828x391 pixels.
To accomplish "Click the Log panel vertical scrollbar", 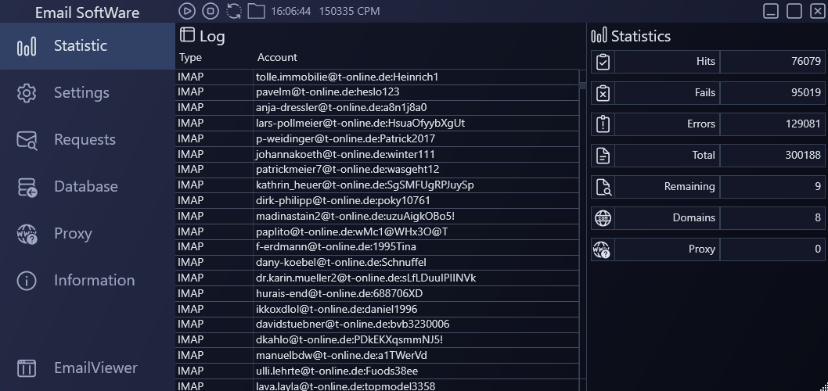I will click(x=582, y=235).
